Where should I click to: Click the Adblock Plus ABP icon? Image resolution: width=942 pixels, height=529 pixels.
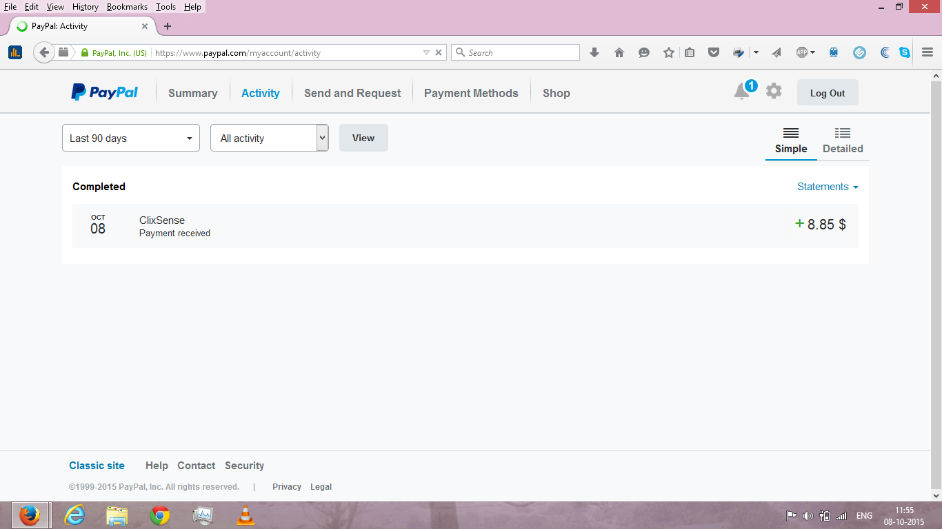(x=801, y=52)
